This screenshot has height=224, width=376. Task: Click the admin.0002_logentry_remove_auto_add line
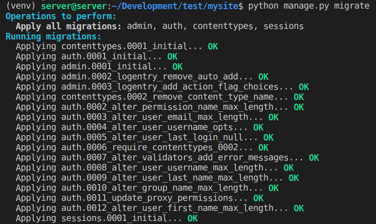click(142, 77)
